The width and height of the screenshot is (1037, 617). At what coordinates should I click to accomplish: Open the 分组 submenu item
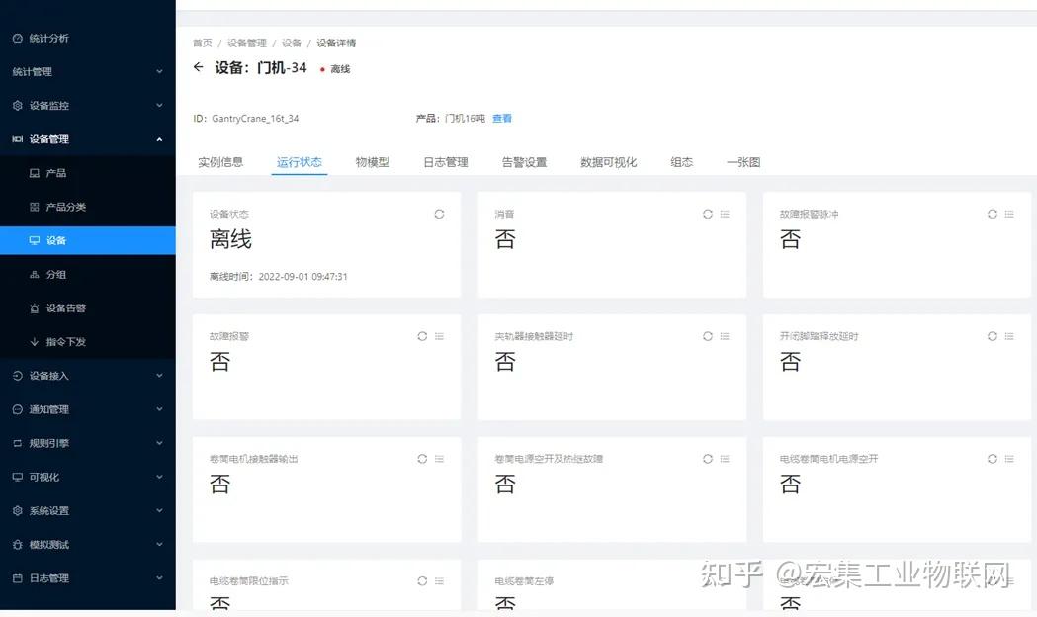point(88,274)
